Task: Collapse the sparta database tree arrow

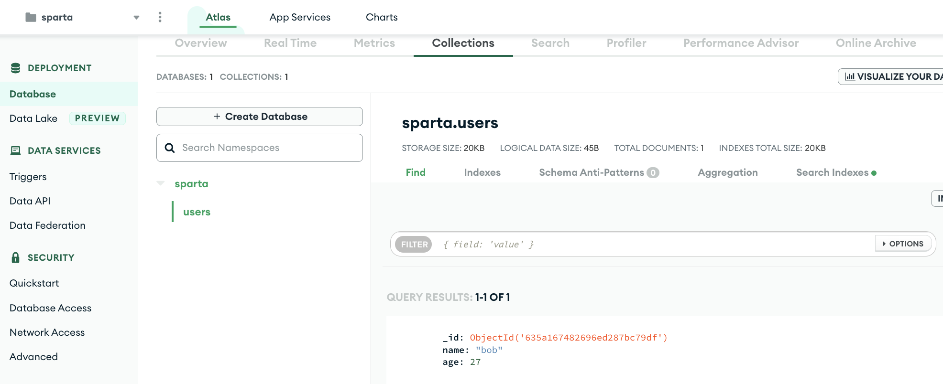Action: click(x=161, y=183)
